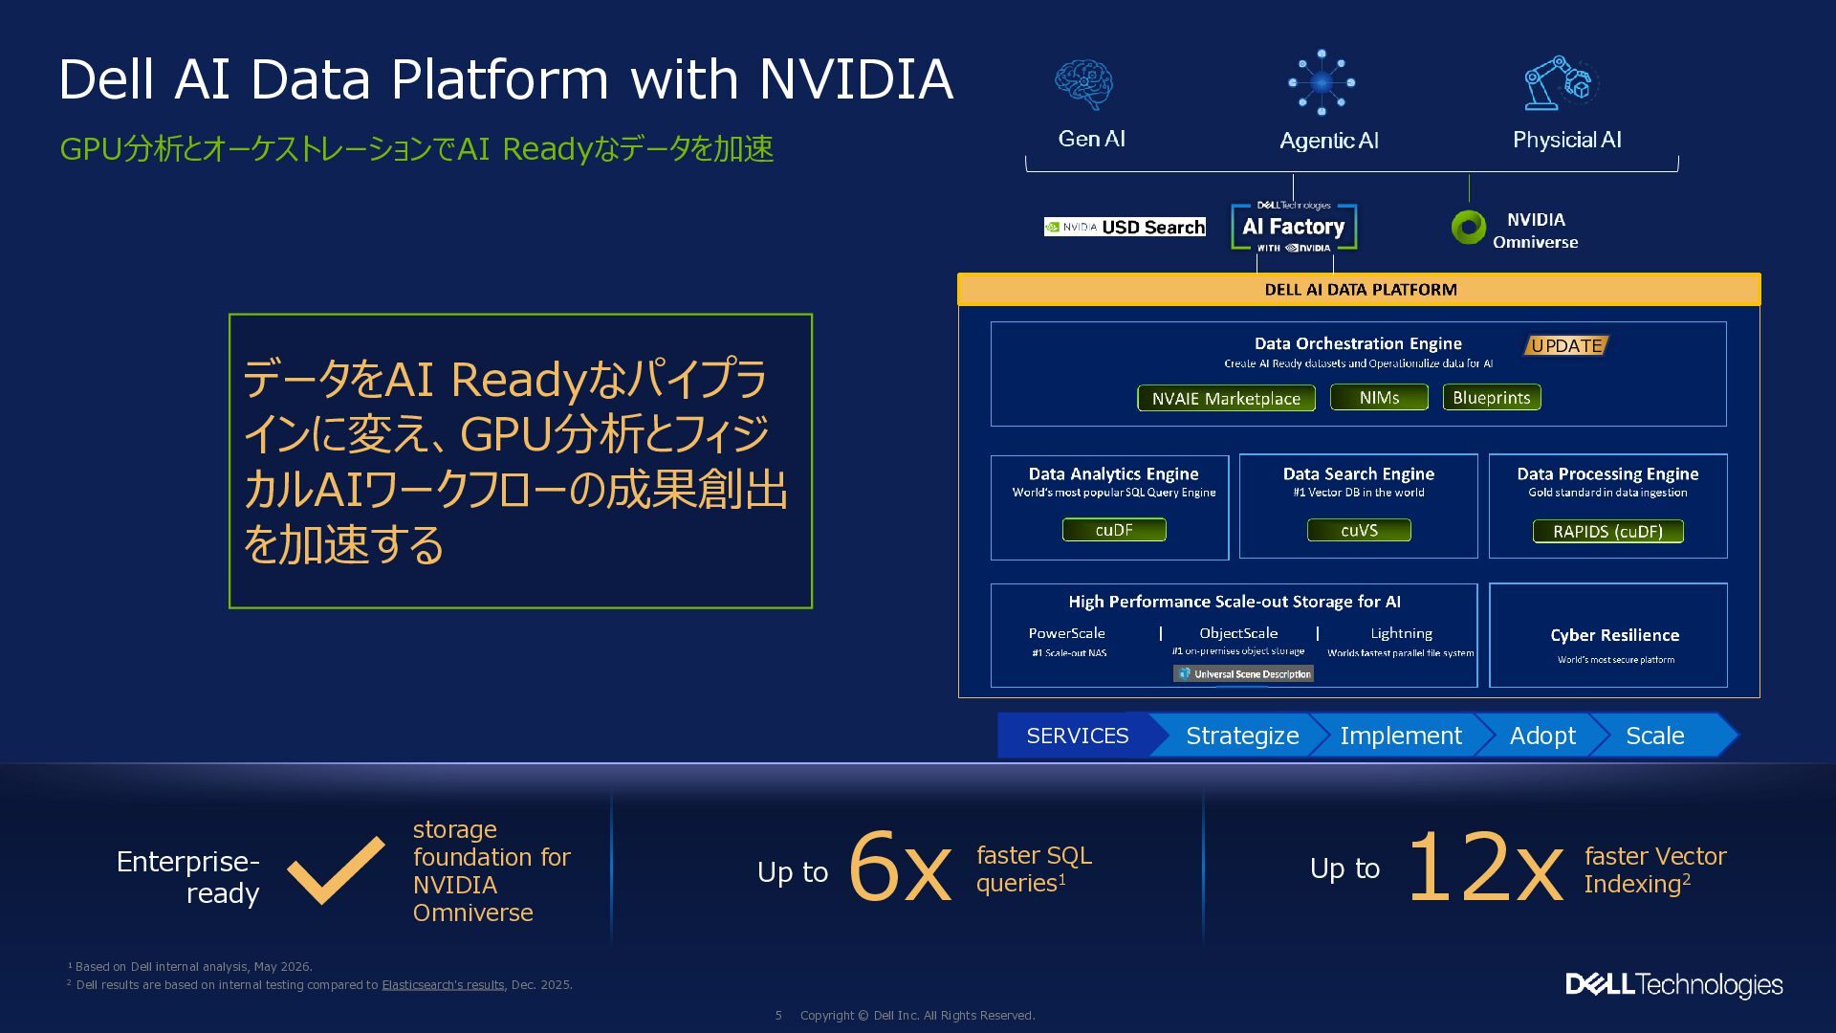Click the Data Analytics Engine heading
This screenshot has height=1033, width=1836.
tap(1113, 473)
